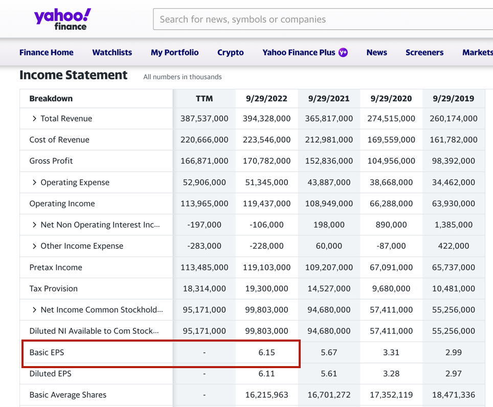Screen dimensions: 493x407
Task: Focus the news and symbols search box
Action: click(322, 19)
